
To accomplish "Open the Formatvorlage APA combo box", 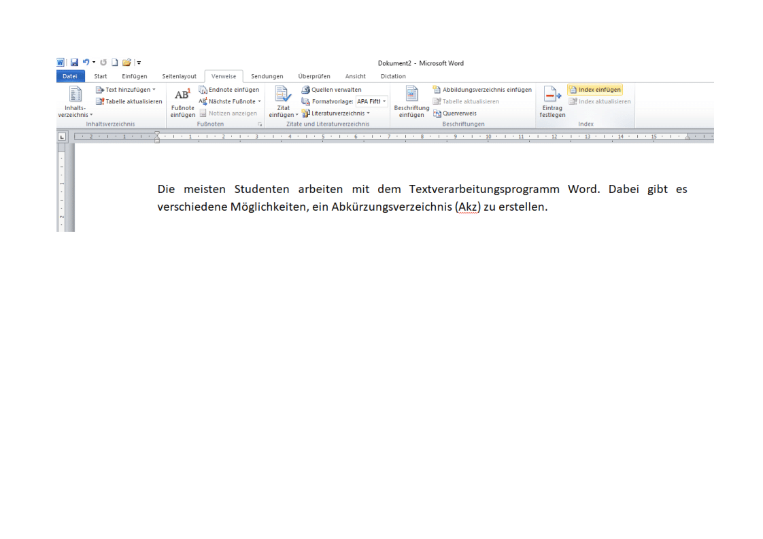I will (x=371, y=102).
